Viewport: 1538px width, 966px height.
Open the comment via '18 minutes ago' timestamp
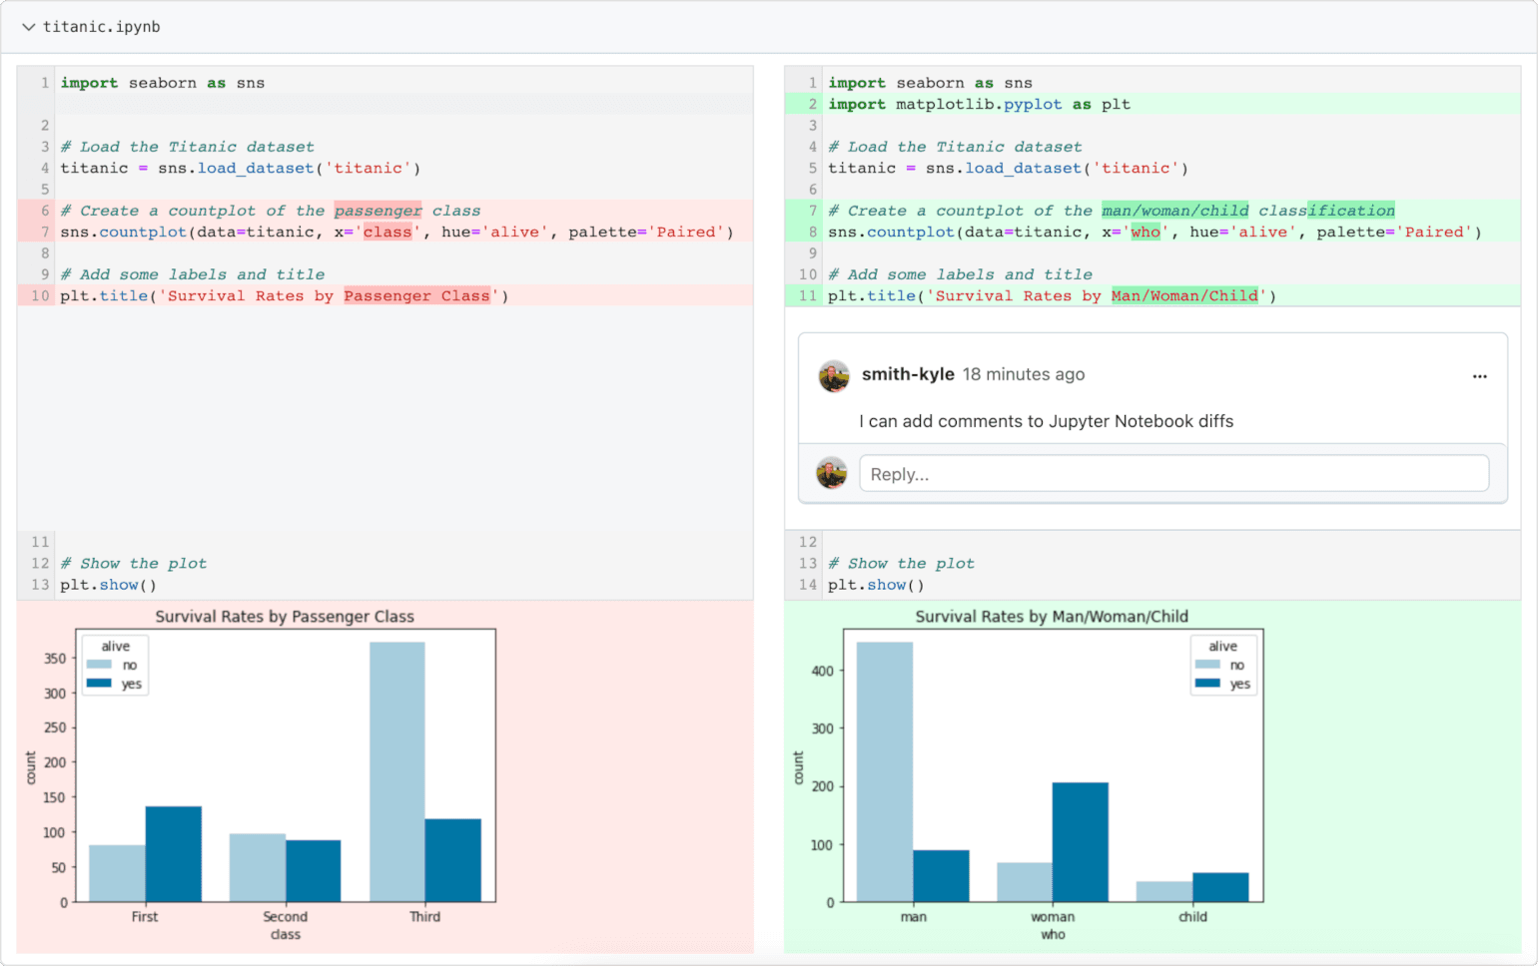[1024, 374]
